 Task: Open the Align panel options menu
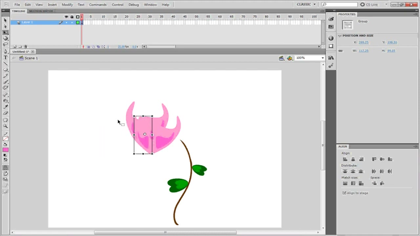(x=416, y=147)
